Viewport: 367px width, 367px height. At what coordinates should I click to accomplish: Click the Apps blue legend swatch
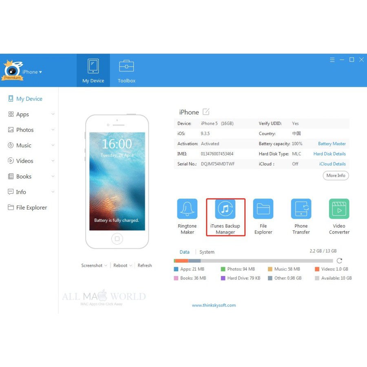(176, 269)
